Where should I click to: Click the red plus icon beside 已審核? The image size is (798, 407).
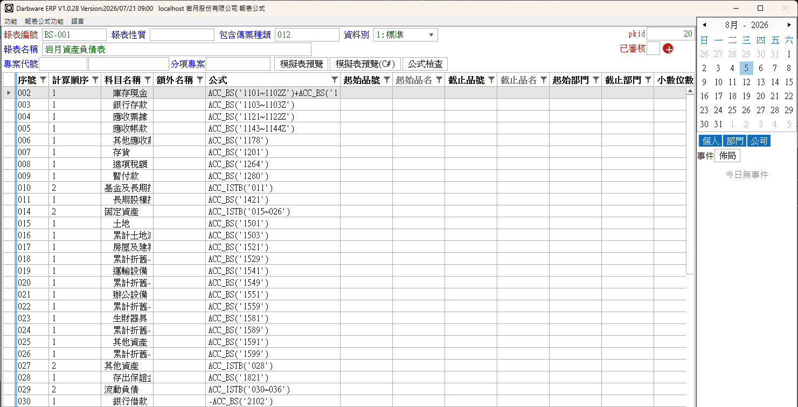pyautogui.click(x=668, y=49)
